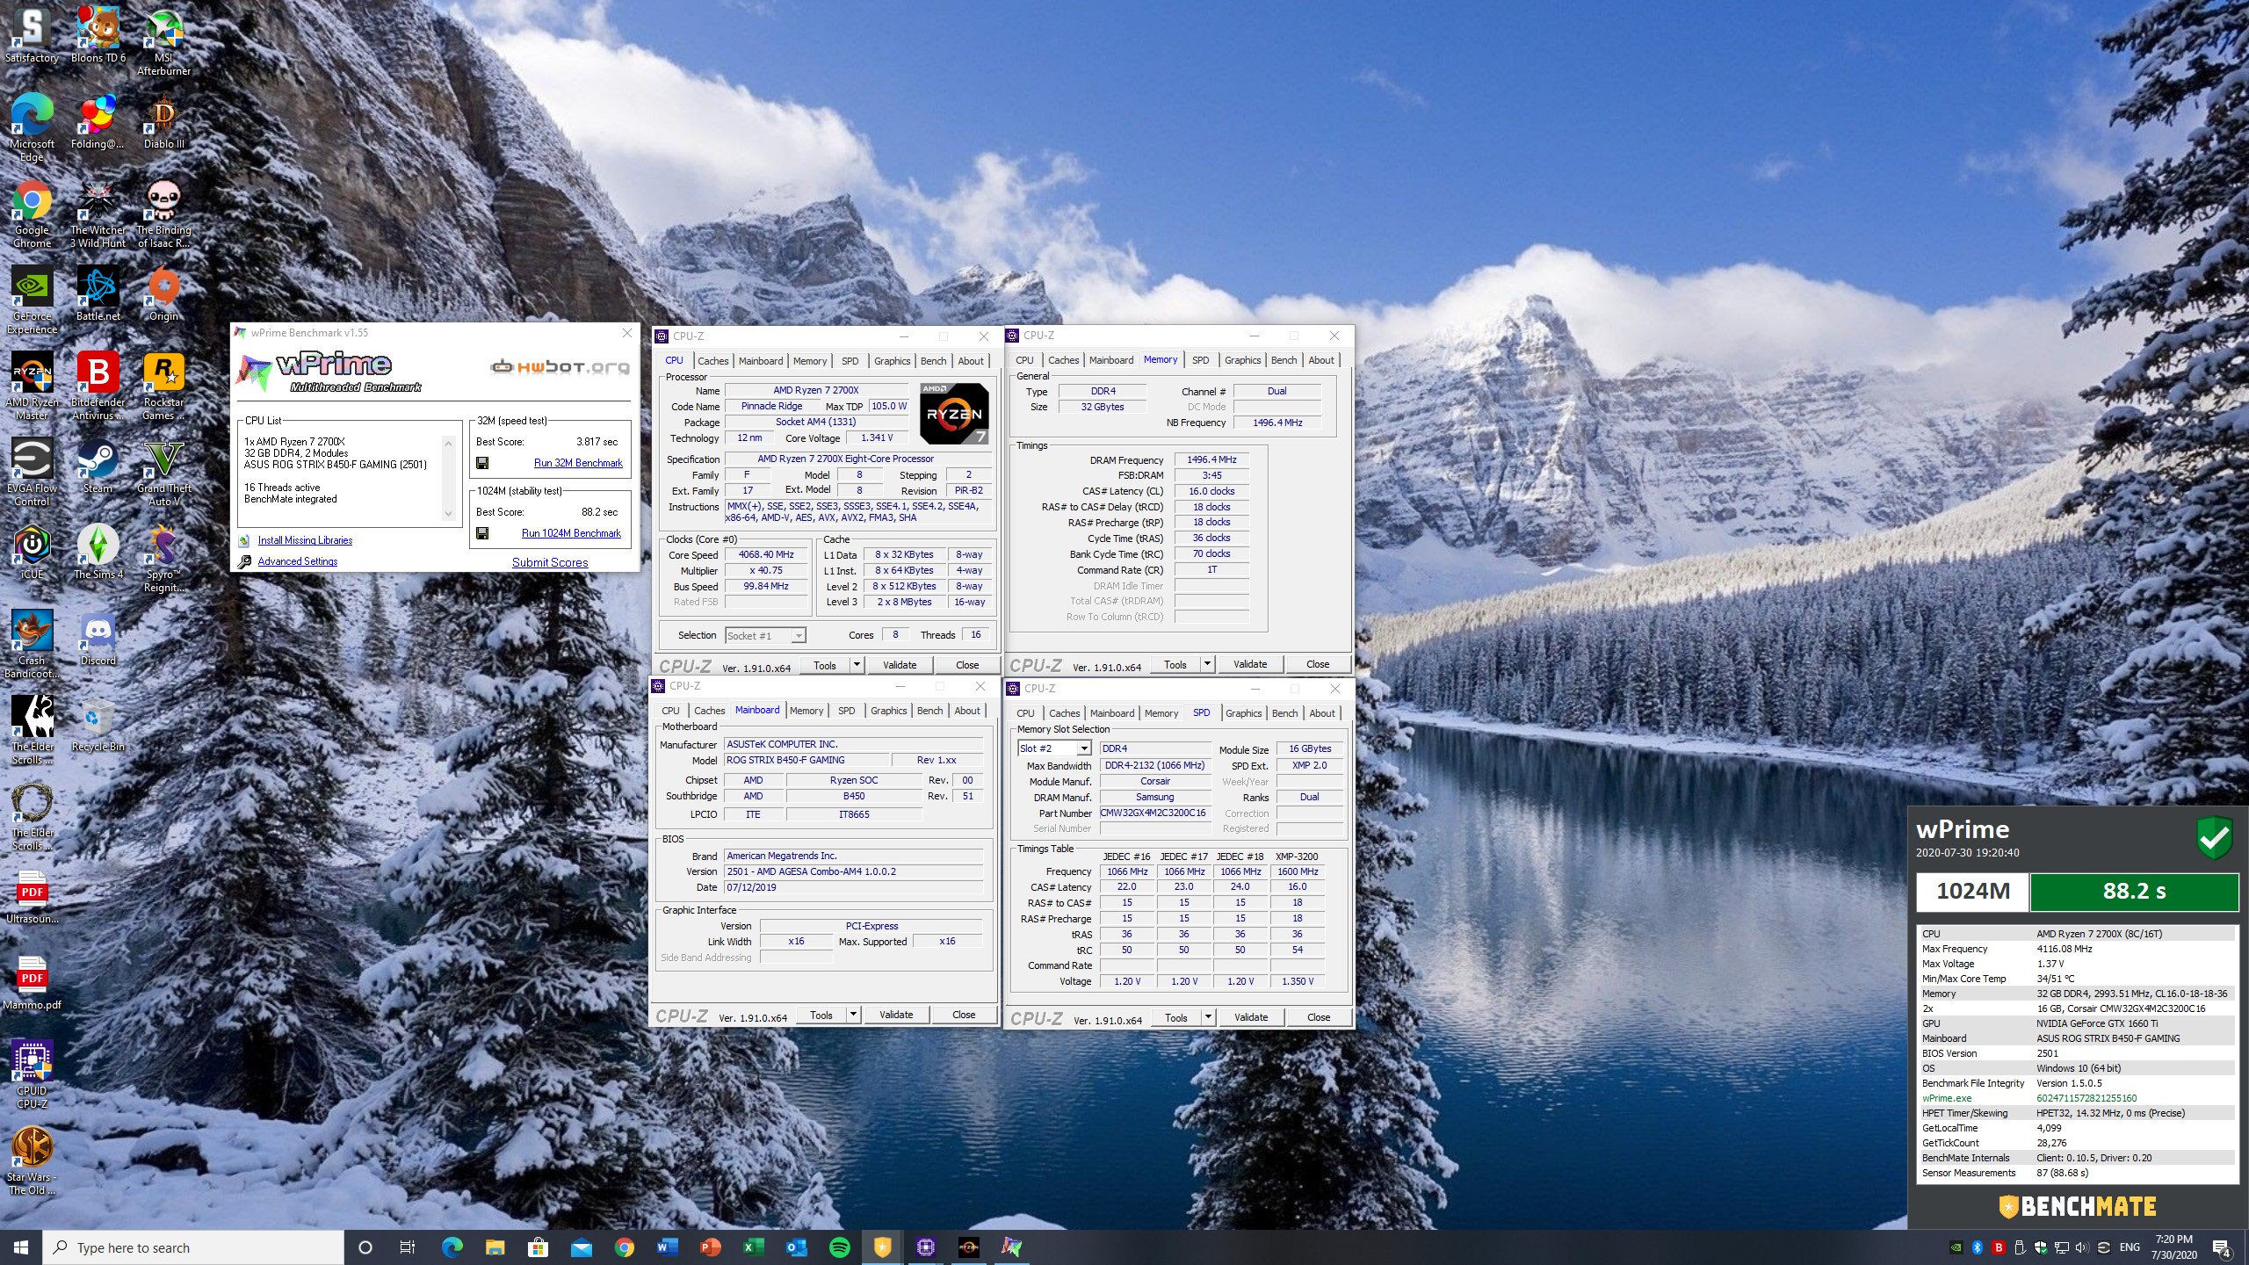2249x1265 pixels.
Task: Click DRAM Frequency value 1496.4 MHz
Action: coord(1211,460)
